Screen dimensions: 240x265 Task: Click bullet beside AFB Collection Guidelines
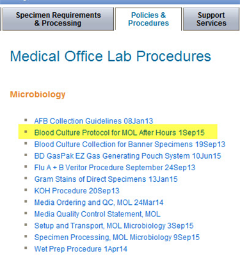(x=26, y=120)
